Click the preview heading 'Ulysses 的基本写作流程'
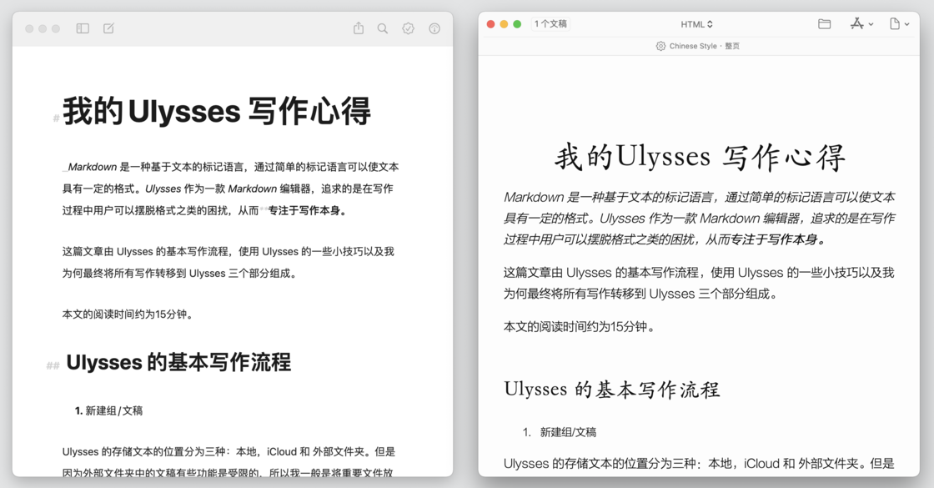This screenshot has width=934, height=488. tap(612, 389)
